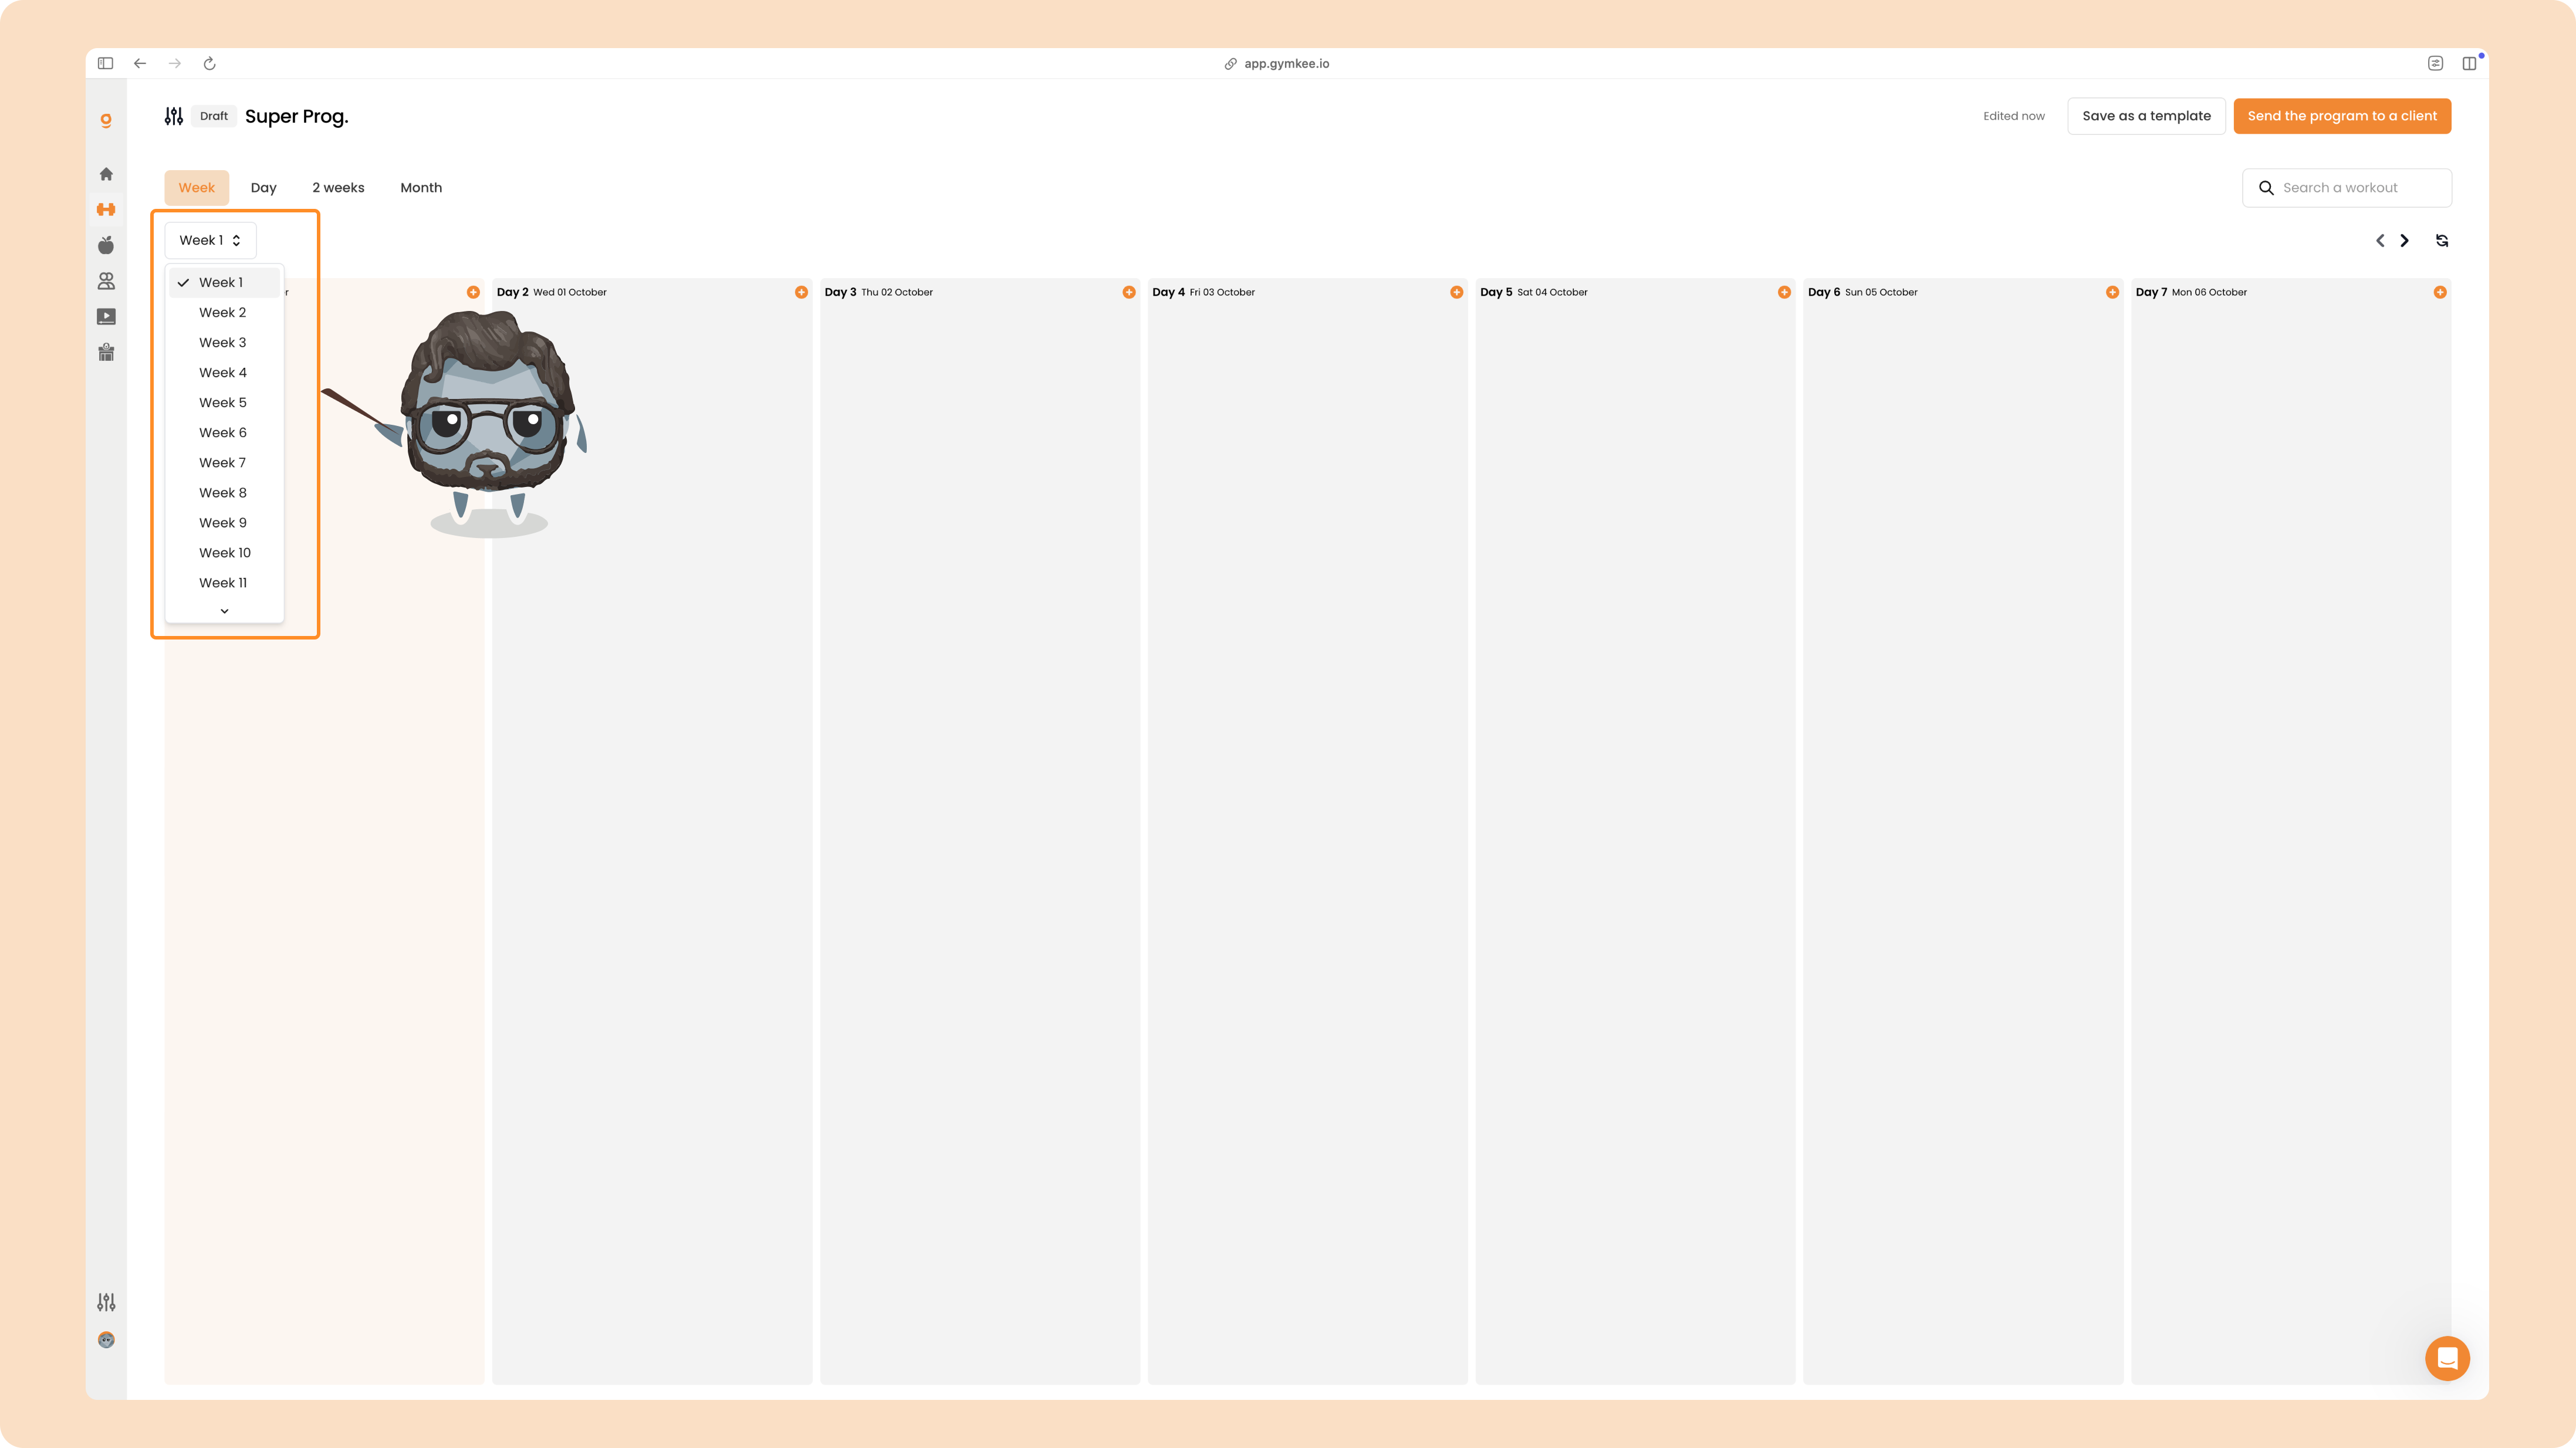Click the Day 2 Wed 01 October header
Screen dimensions: 2576x1448
coord(552,292)
